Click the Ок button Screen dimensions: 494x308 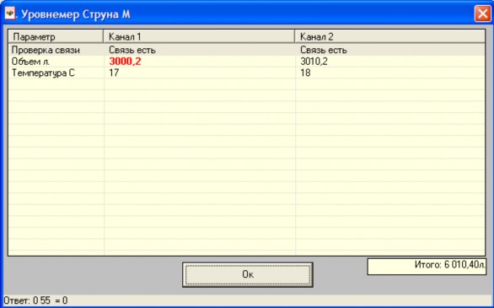tap(248, 274)
